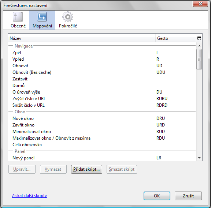This screenshot has height=208, width=211.
Task: Click the Upravit... button
Action: (x=22, y=169)
